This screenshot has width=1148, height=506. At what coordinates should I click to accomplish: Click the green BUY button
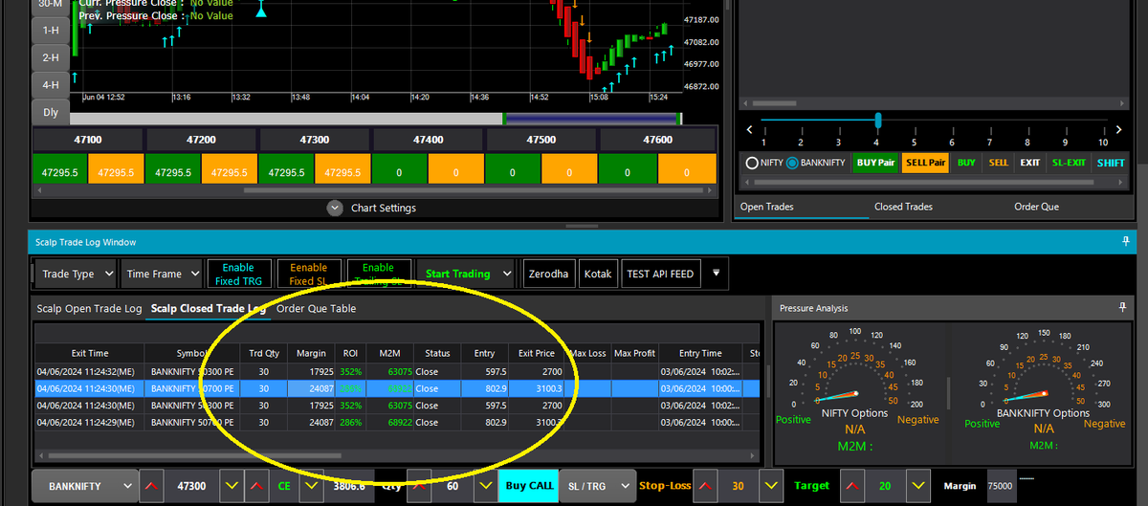(x=966, y=163)
